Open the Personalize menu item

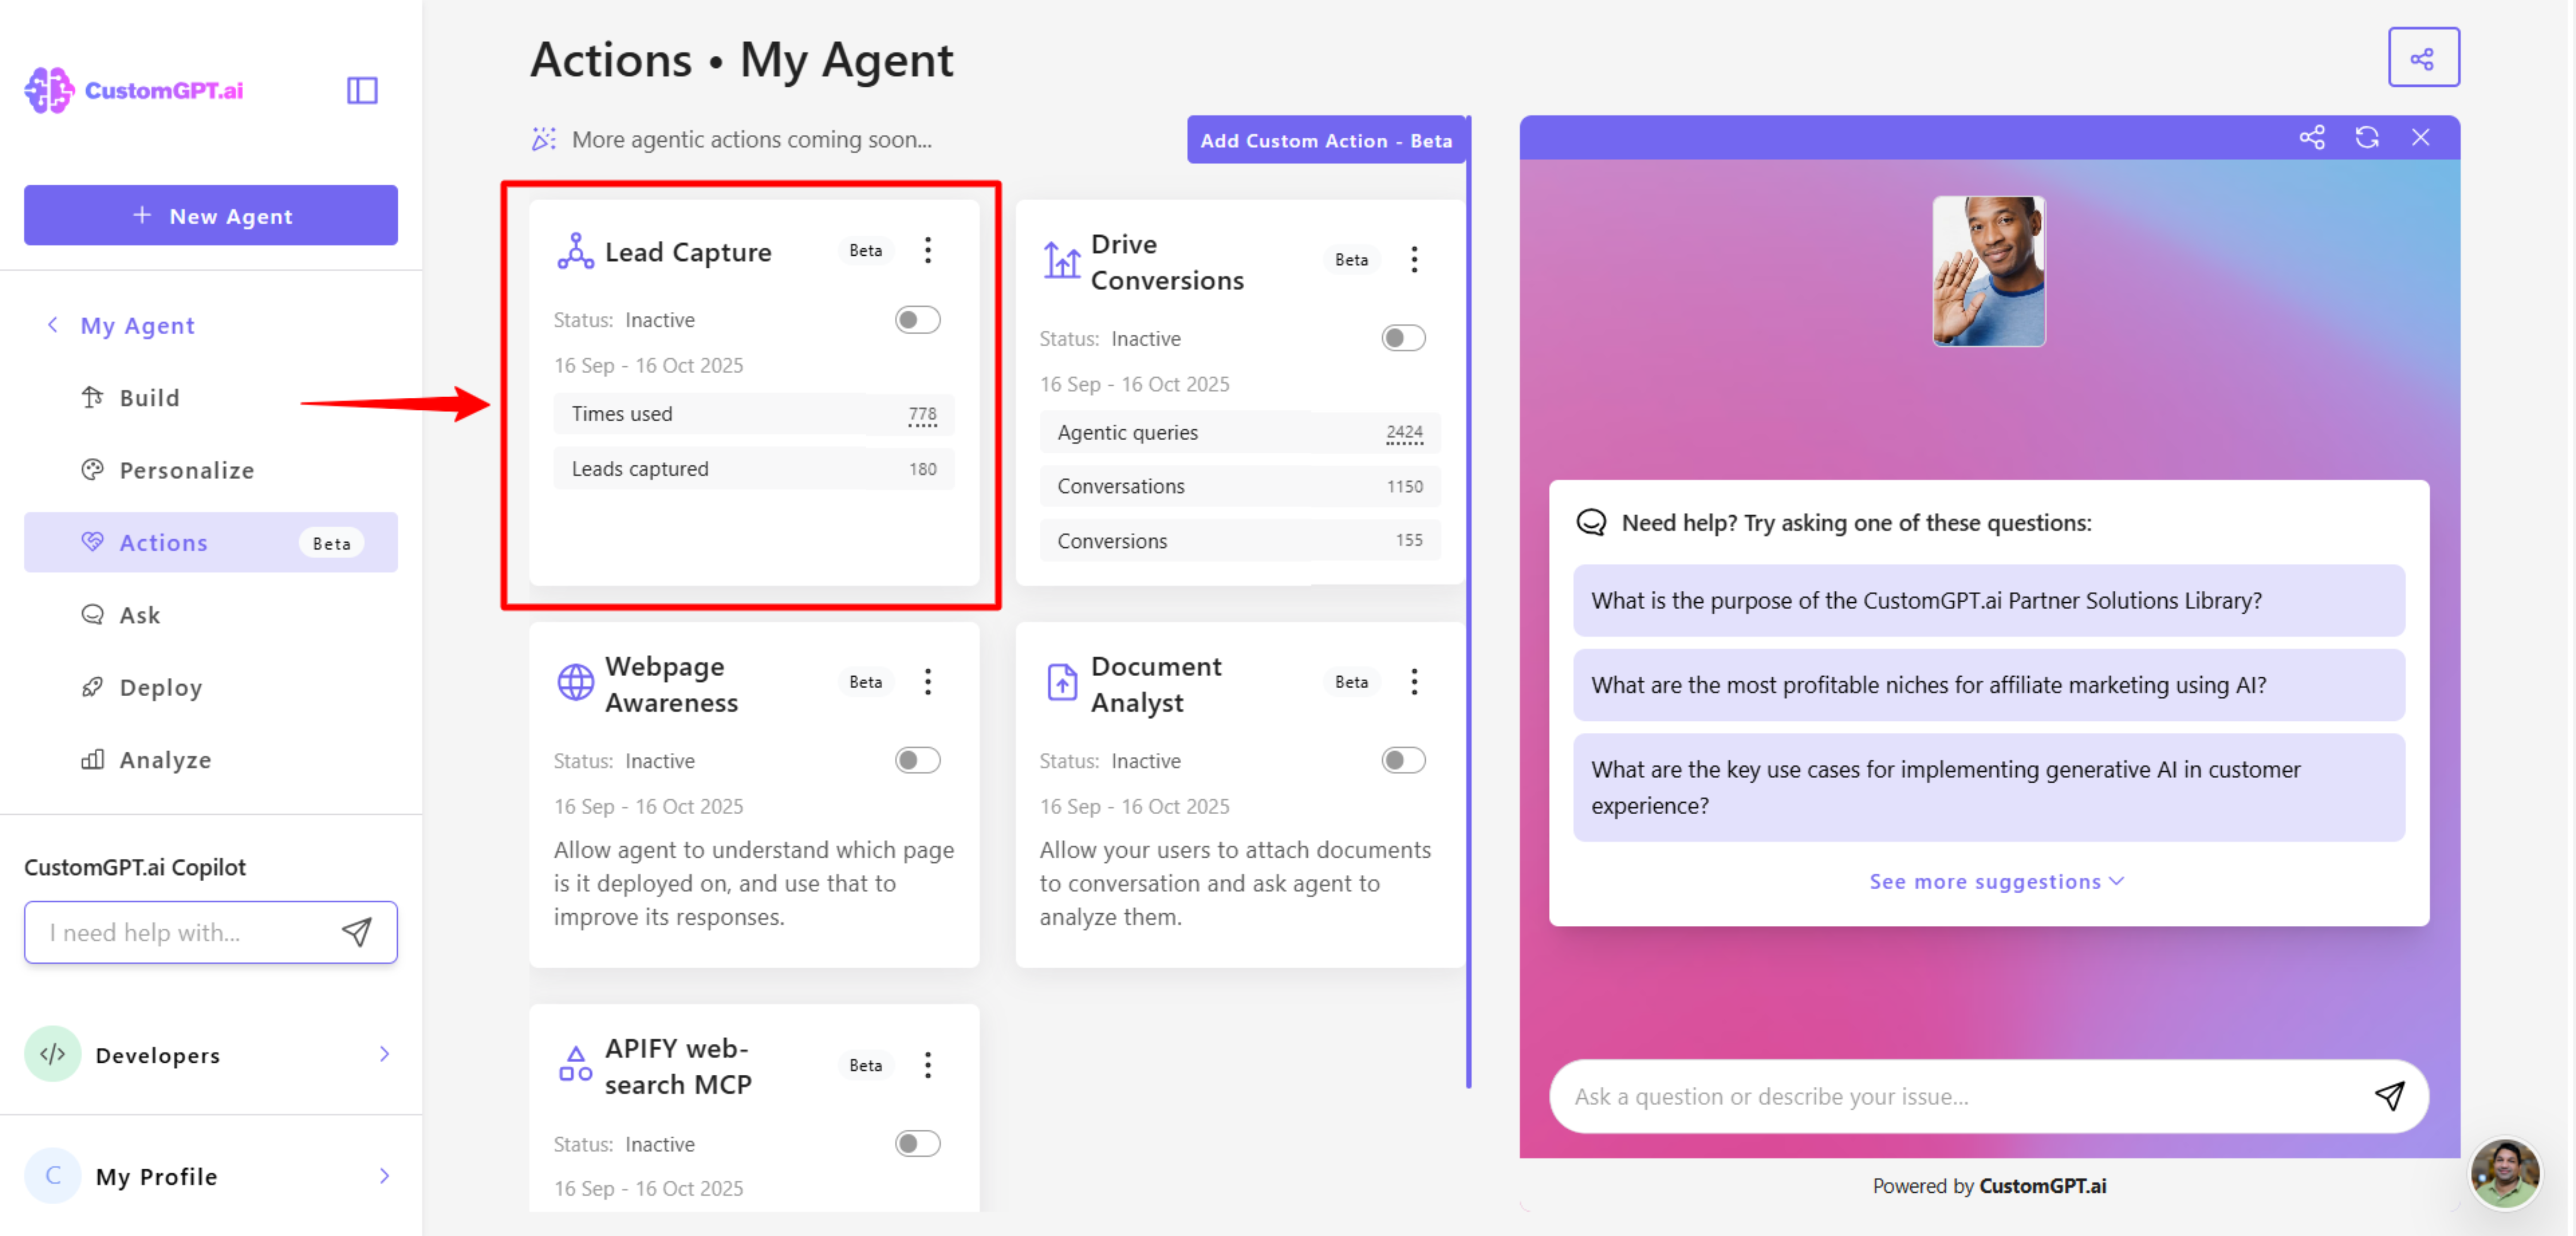coord(186,470)
